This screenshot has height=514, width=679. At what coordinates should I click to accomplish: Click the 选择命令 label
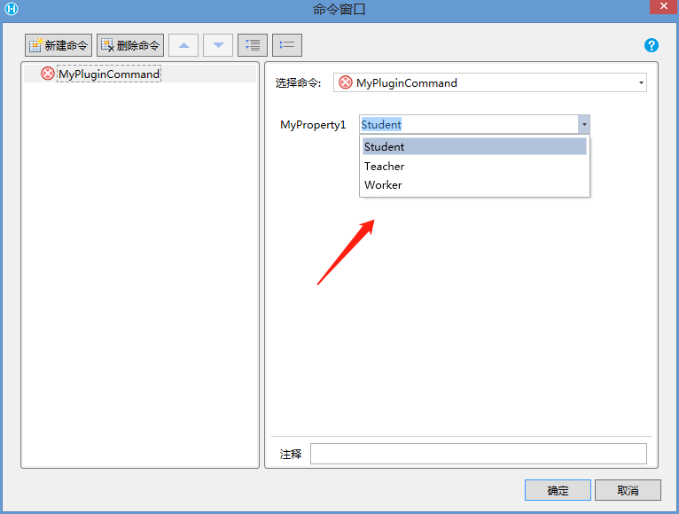[x=299, y=82]
